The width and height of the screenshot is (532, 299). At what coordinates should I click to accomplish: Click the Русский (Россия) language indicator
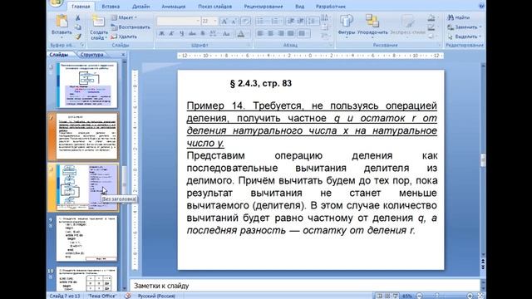(156, 296)
